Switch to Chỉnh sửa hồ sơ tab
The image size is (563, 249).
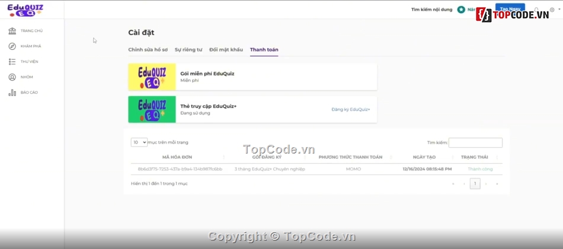(x=148, y=50)
